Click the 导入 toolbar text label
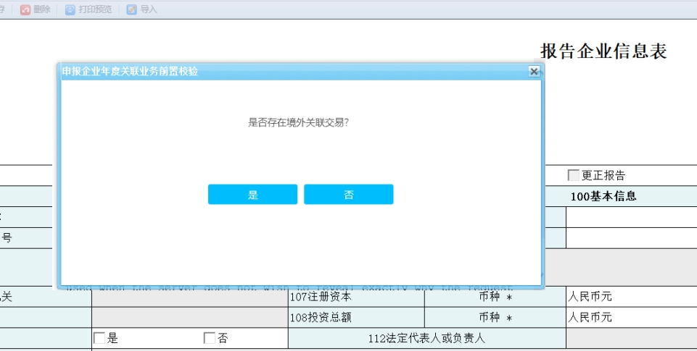 click(149, 9)
